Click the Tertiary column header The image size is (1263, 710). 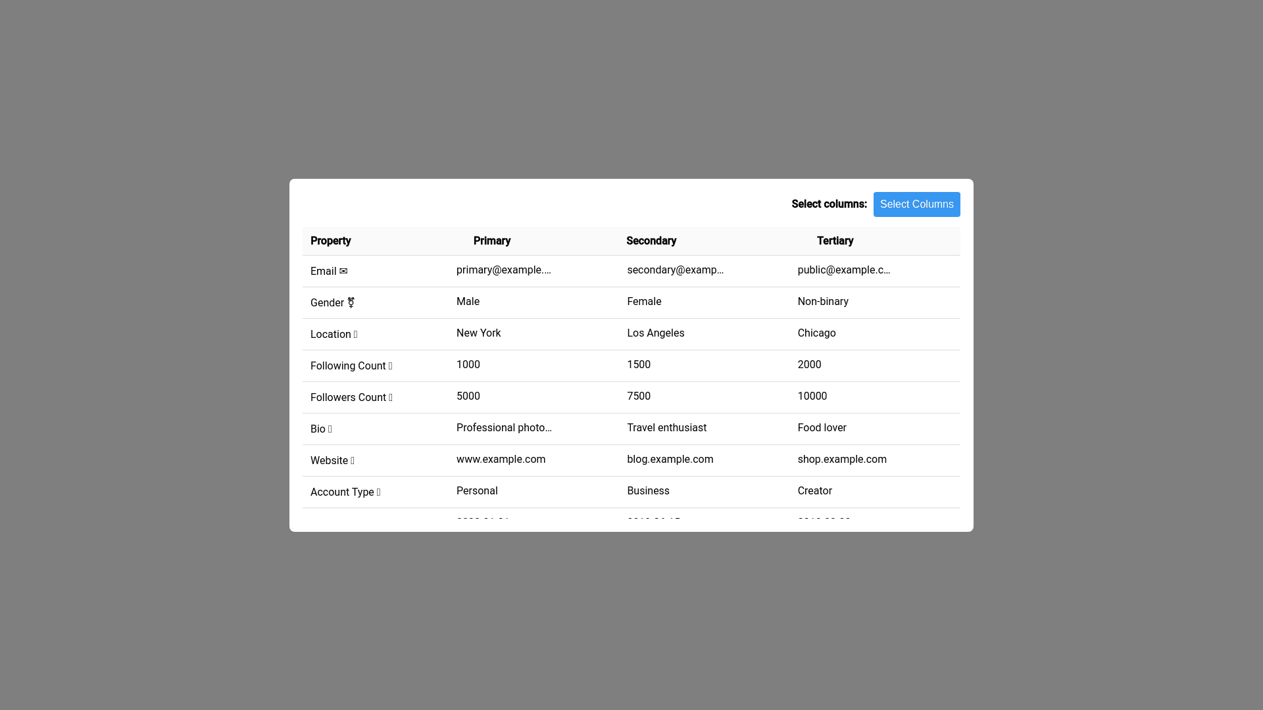point(835,241)
